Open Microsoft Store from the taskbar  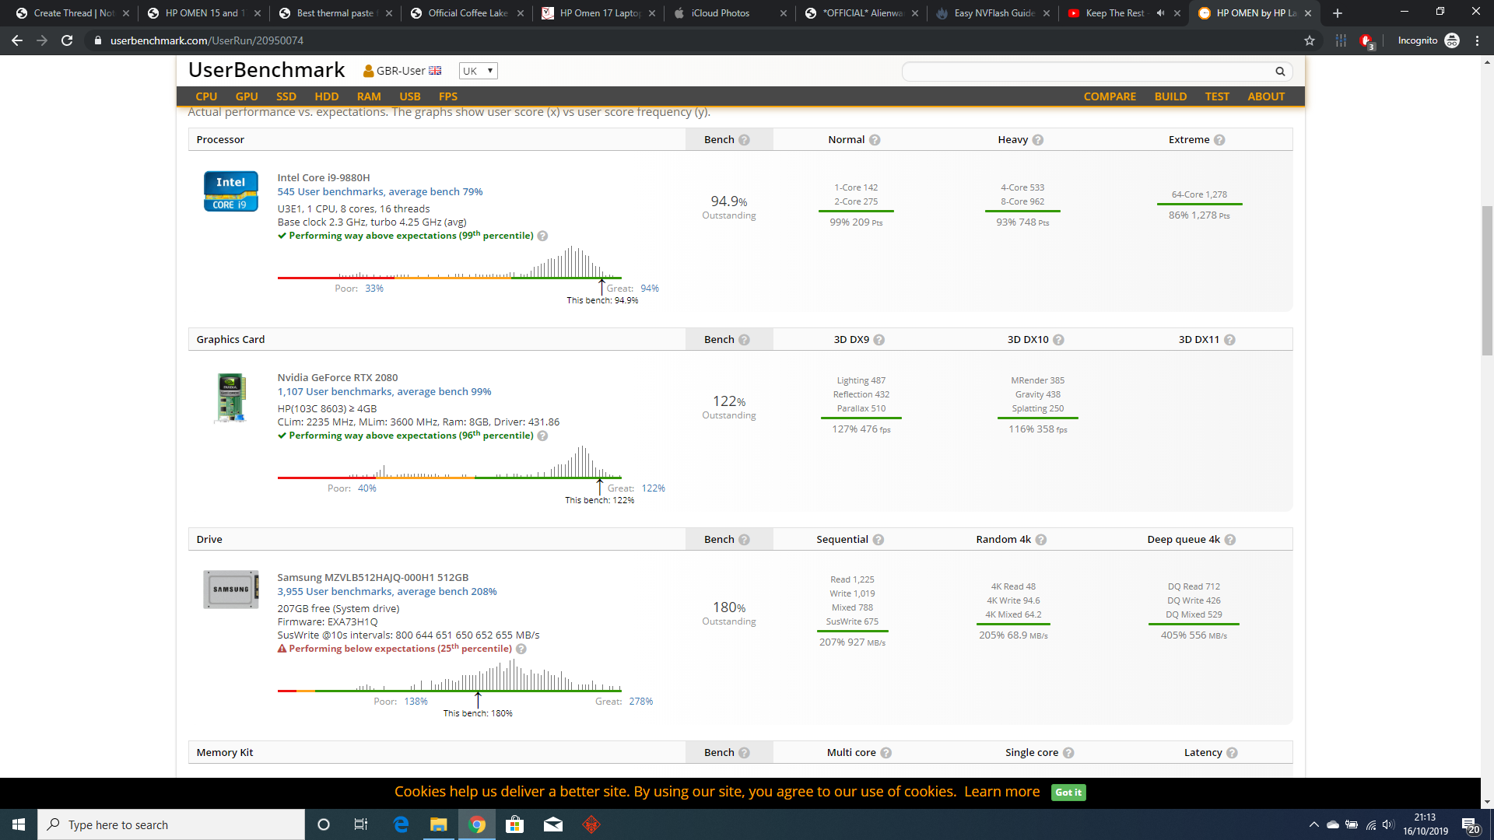point(515,824)
